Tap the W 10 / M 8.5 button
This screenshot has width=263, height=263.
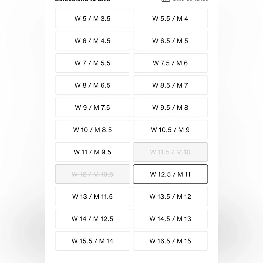[x=93, y=130]
